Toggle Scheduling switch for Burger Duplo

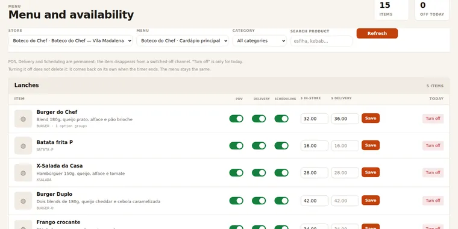[x=281, y=201]
